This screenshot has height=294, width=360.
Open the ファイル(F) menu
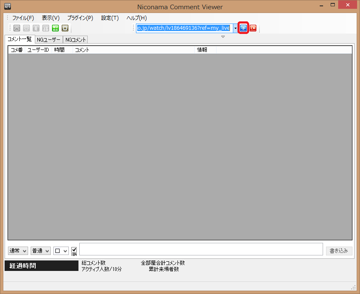23,18
